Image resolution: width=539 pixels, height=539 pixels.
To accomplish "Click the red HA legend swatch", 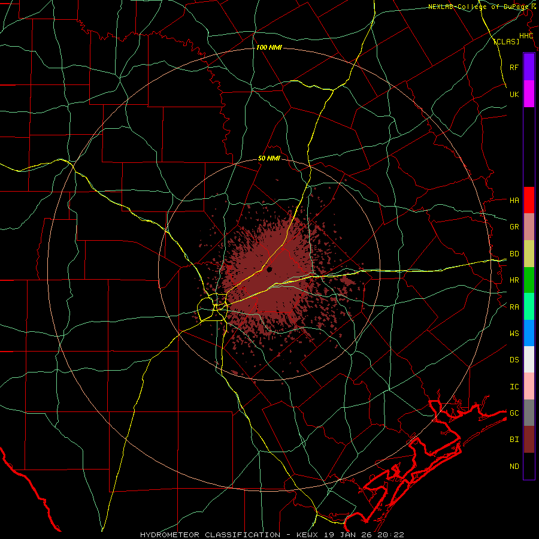I will (x=529, y=200).
